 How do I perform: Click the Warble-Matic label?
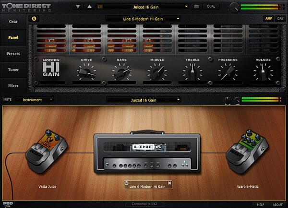click(x=248, y=186)
